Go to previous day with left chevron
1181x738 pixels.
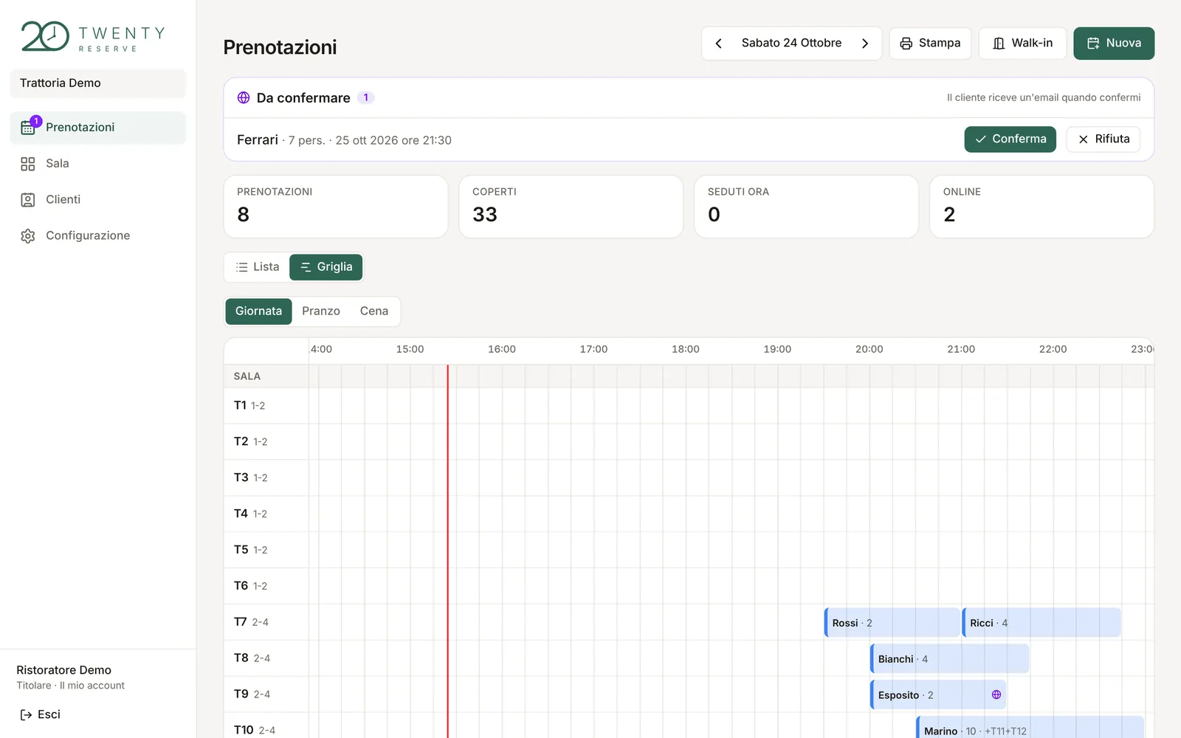point(718,44)
